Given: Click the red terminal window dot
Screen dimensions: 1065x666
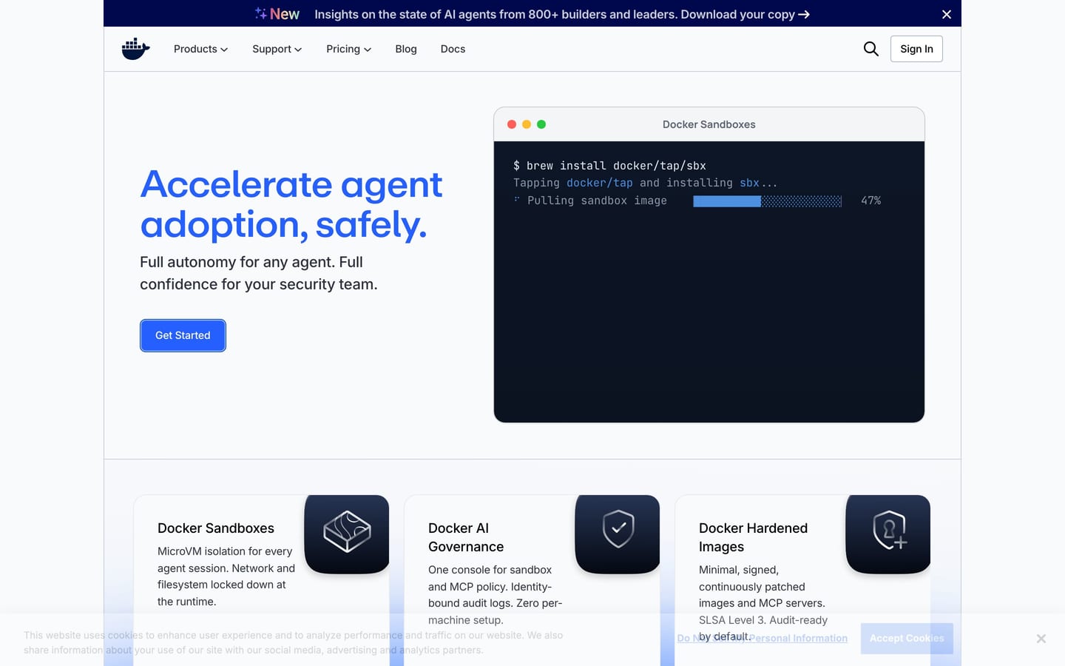Looking at the screenshot, I should (512, 124).
